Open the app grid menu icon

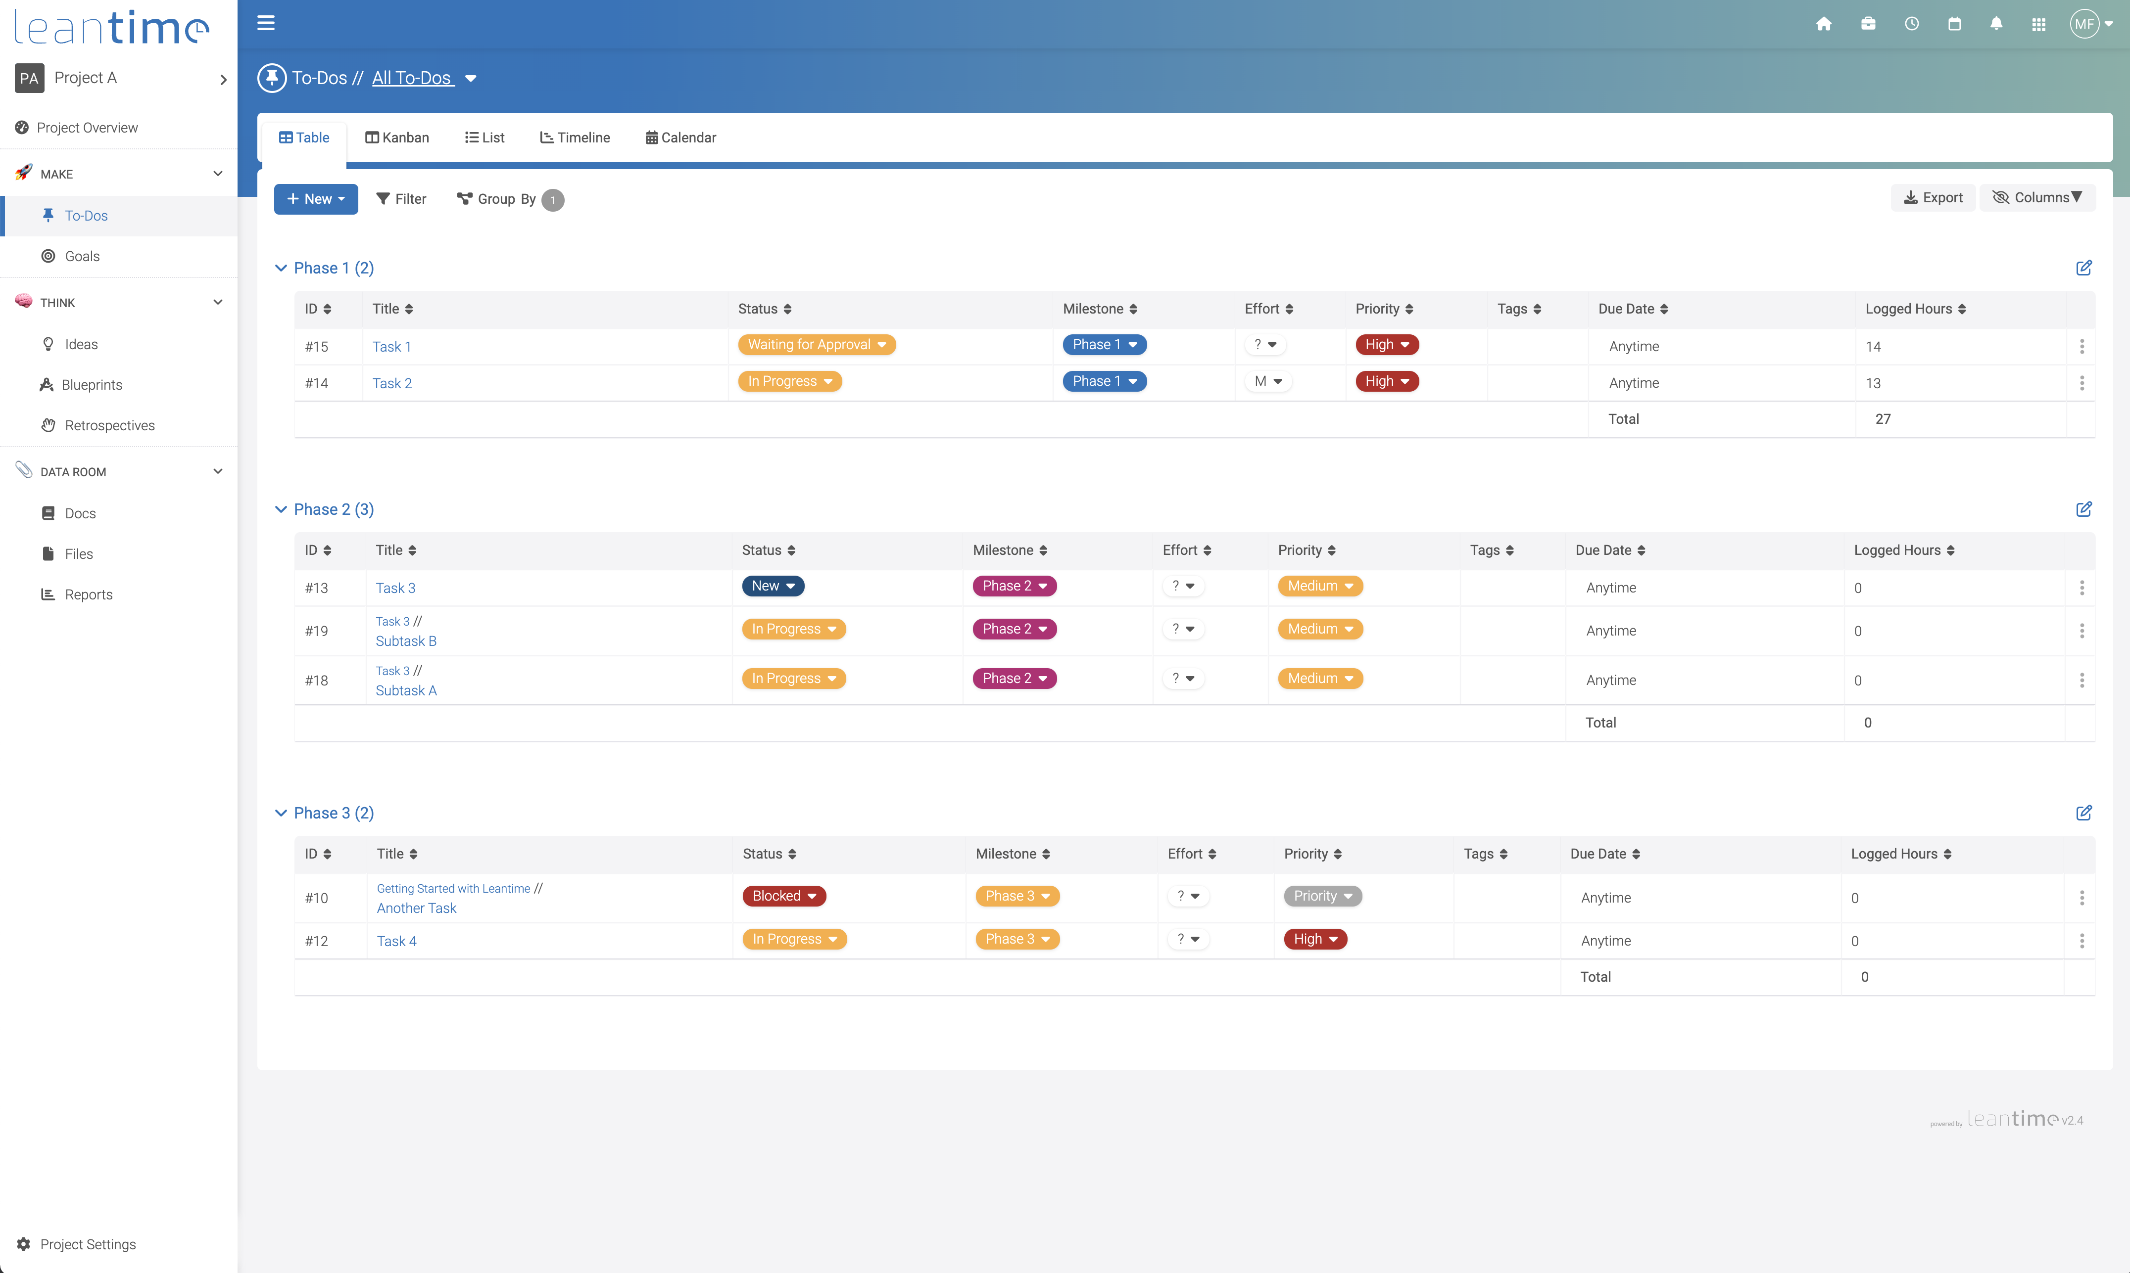click(x=2039, y=24)
